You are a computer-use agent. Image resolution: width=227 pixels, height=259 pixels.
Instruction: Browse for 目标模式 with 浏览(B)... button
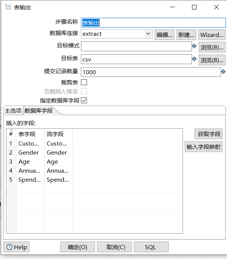(212, 47)
